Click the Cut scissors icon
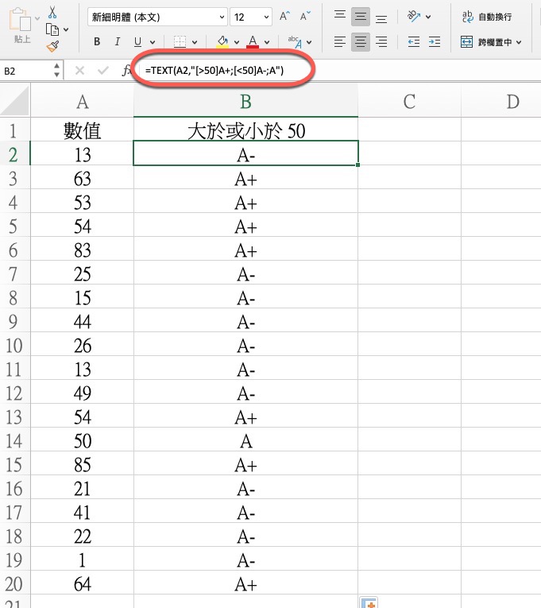The height and width of the screenshot is (608, 541). point(52,12)
